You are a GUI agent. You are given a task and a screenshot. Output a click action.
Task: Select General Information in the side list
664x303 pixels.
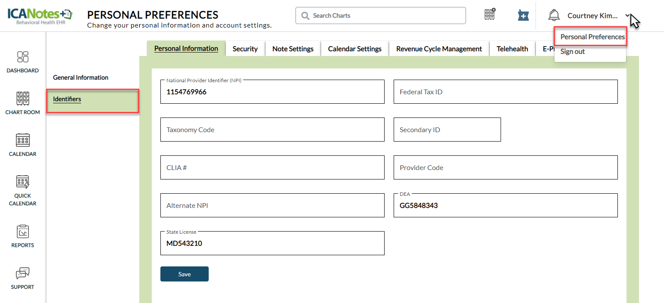pyautogui.click(x=81, y=77)
